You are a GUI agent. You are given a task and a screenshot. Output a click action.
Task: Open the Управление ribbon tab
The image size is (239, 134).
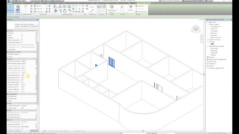[x=102, y=3]
